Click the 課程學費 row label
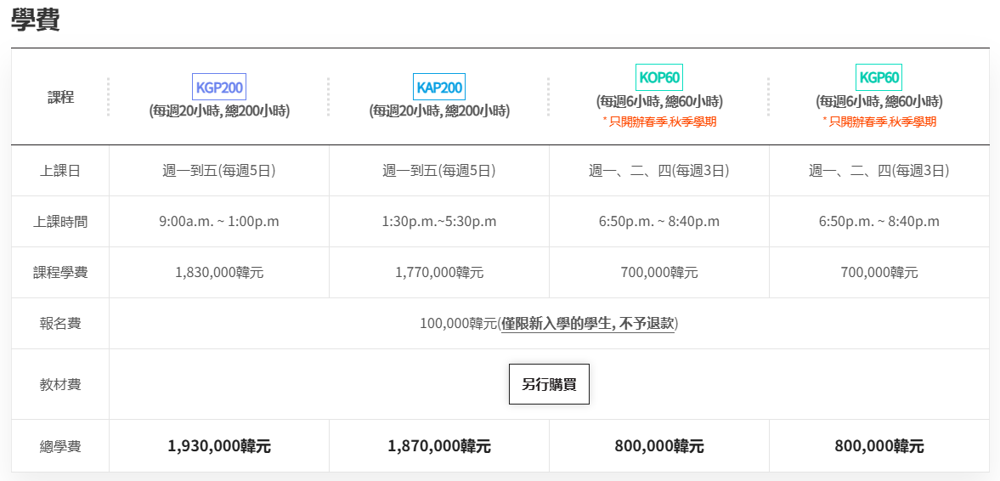 (60, 273)
